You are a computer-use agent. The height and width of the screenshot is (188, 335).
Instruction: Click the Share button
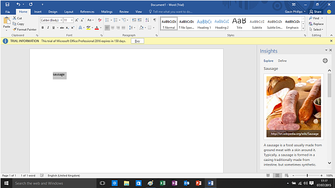coord(316,11)
